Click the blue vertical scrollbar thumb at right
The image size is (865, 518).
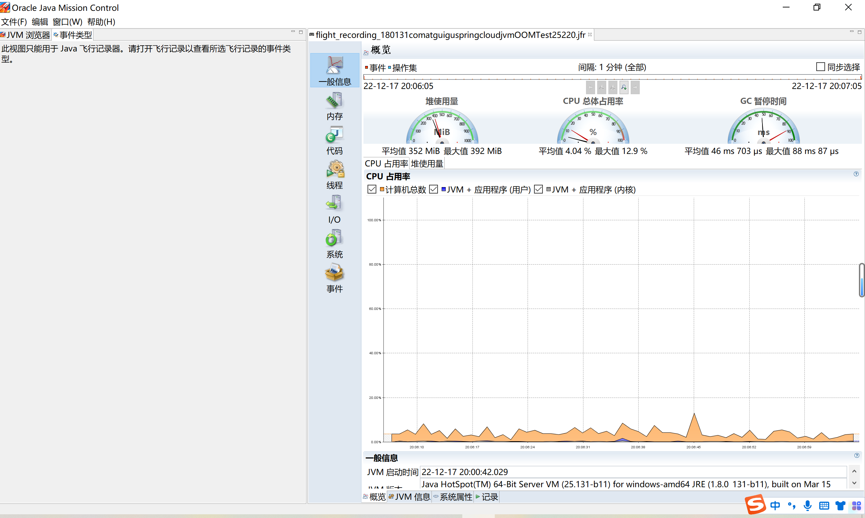coord(862,287)
